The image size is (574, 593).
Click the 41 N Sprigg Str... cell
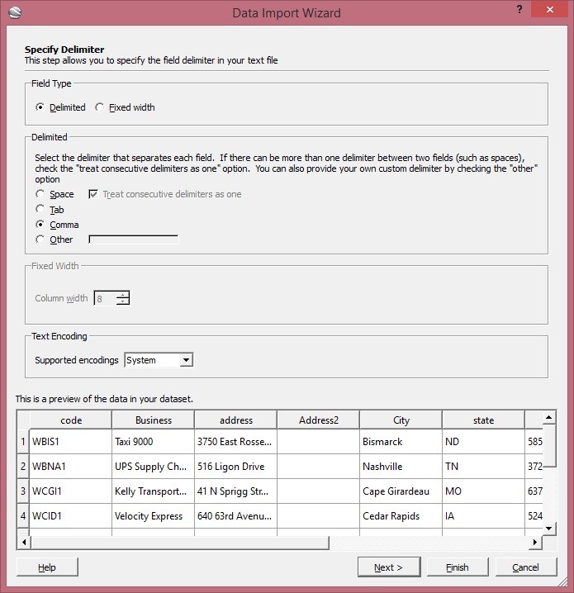click(x=235, y=491)
